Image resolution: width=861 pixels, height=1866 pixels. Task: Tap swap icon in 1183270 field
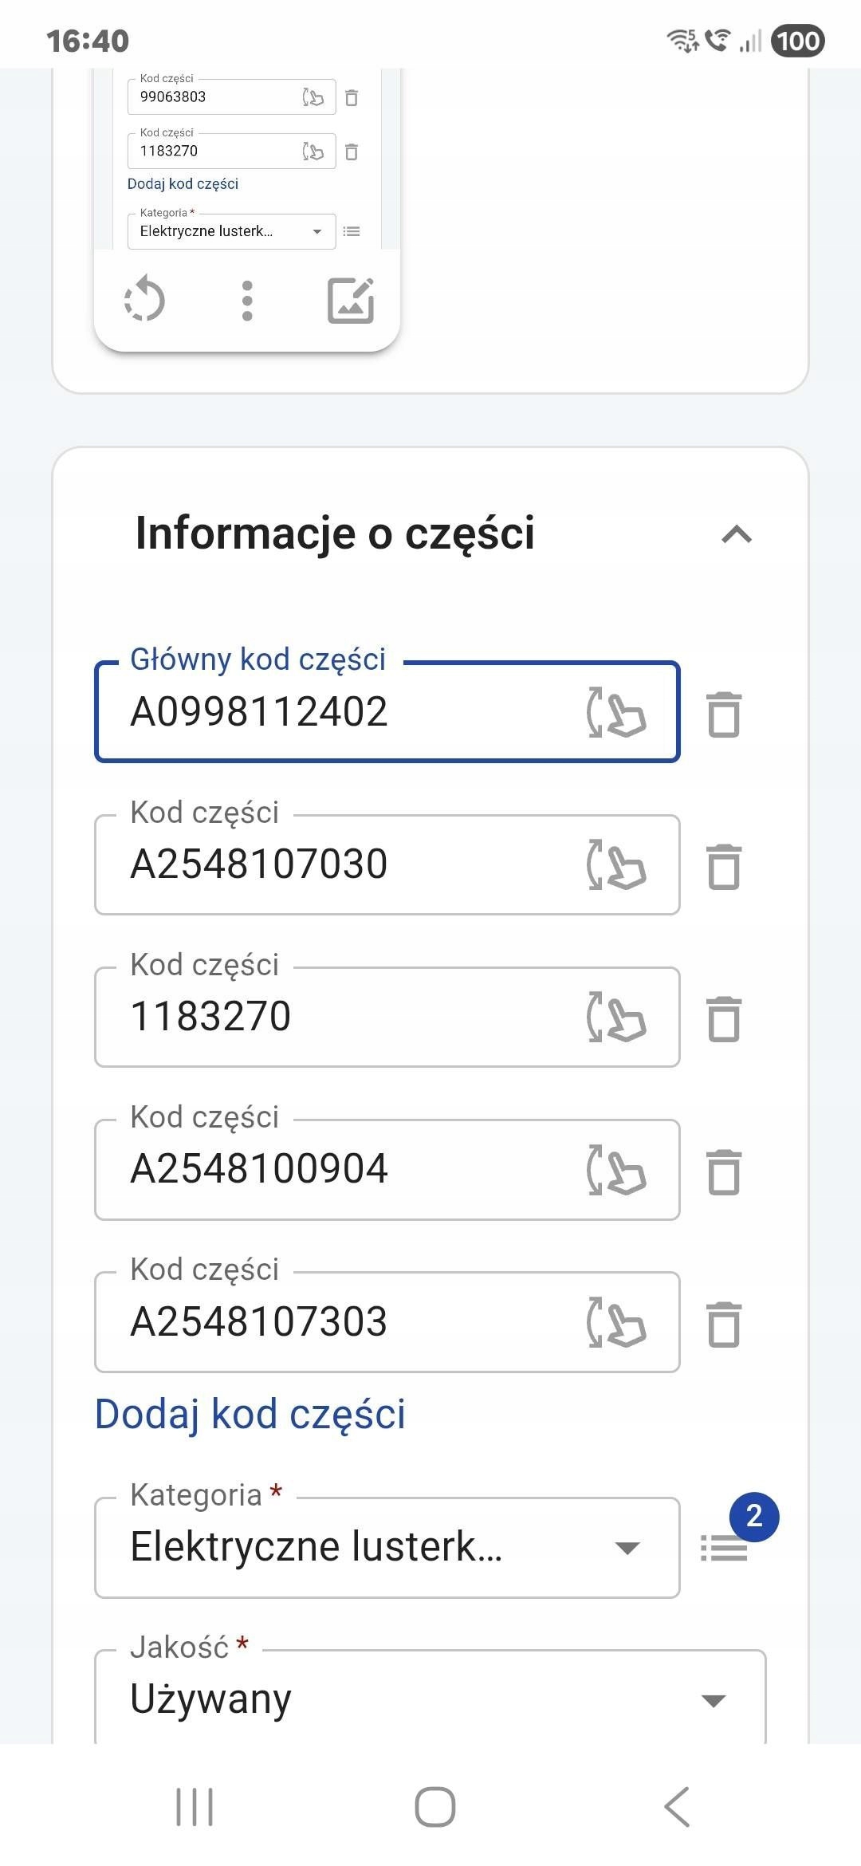tap(615, 1017)
